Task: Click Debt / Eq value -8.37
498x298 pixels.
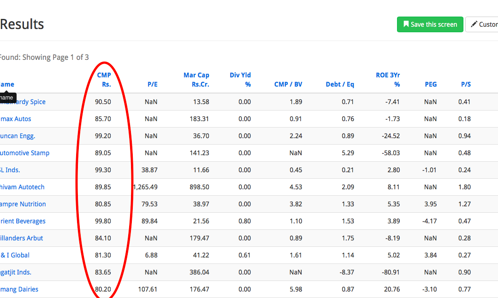Action: (346, 272)
